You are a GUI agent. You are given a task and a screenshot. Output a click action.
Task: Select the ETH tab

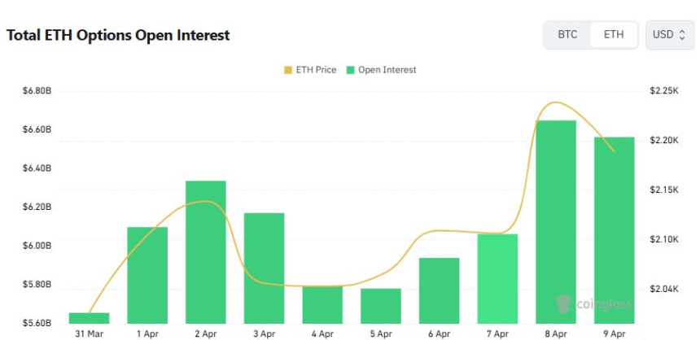[614, 35]
